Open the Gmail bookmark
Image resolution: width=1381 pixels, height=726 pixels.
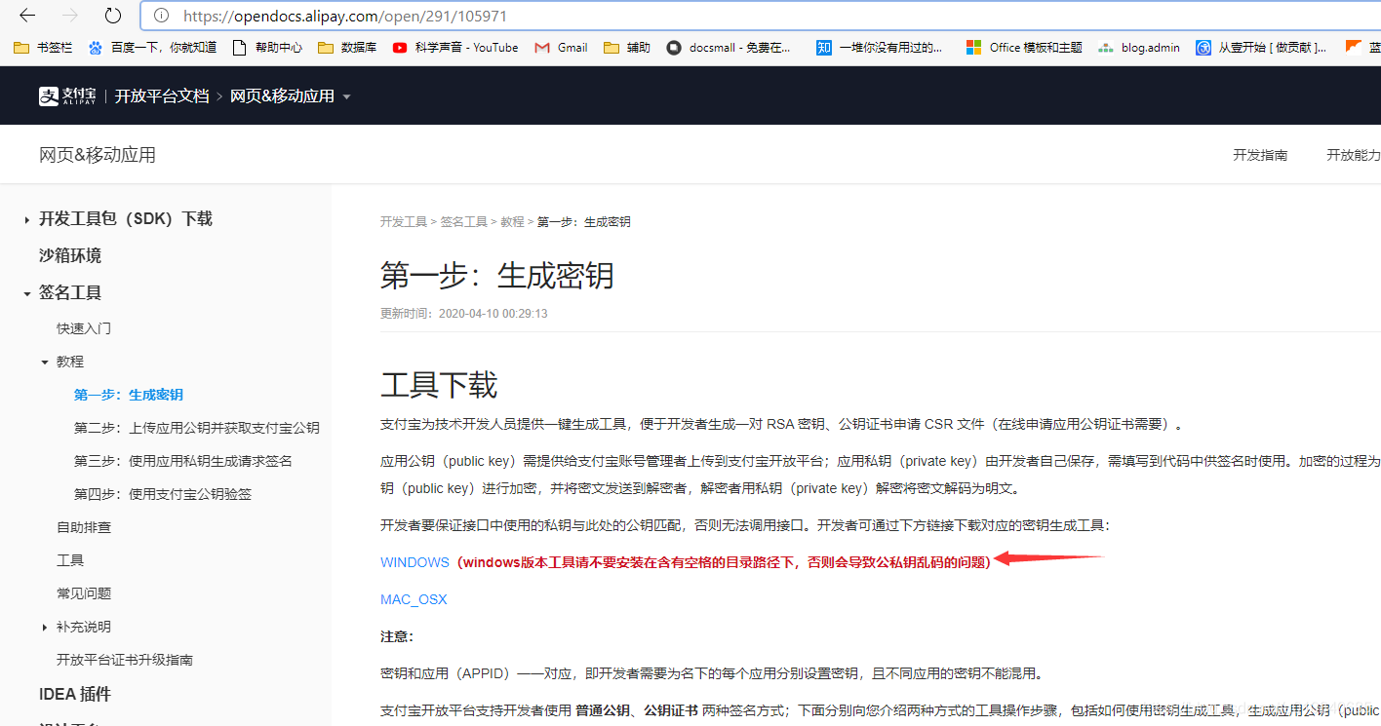[561, 47]
